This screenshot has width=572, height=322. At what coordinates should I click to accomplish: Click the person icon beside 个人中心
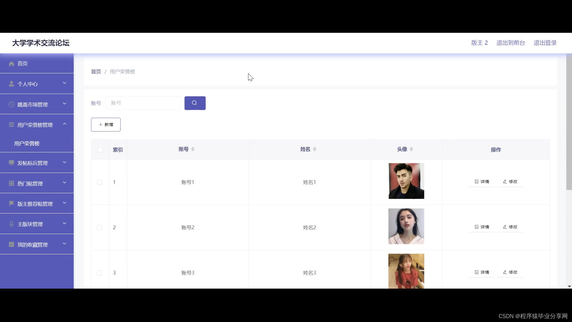coord(12,84)
